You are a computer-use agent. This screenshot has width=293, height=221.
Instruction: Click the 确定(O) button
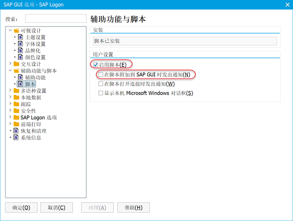click(21, 207)
